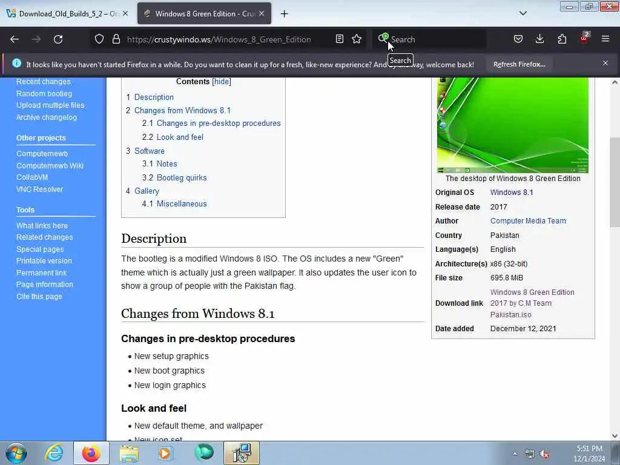Go back to the previous page

coord(15,39)
